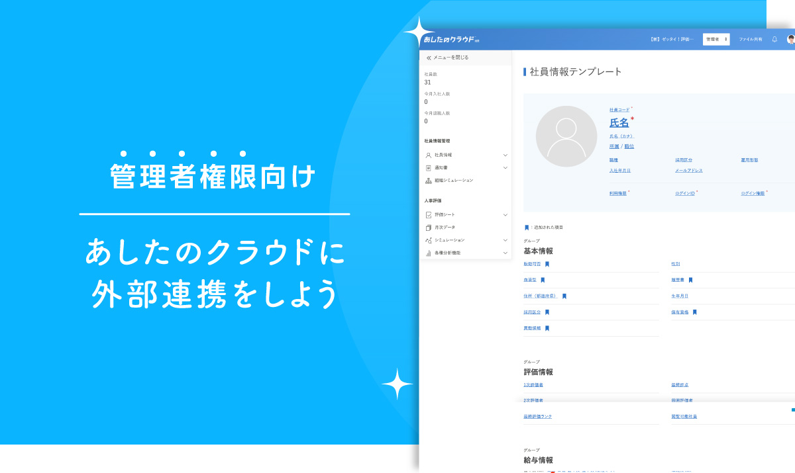This screenshot has width=795, height=473.
Task: Click bookmark icon next to 履歴書
Action: tap(690, 280)
